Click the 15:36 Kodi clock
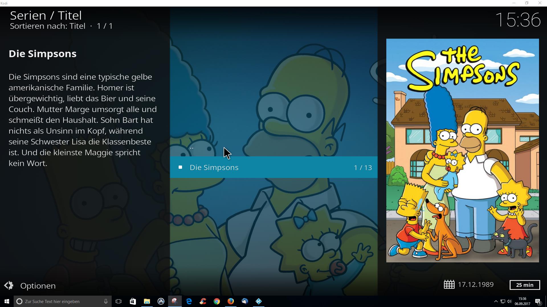This screenshot has width=547, height=307. coord(518,20)
